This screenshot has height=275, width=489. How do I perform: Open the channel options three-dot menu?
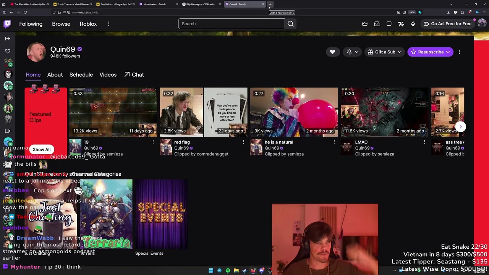tap(459, 52)
